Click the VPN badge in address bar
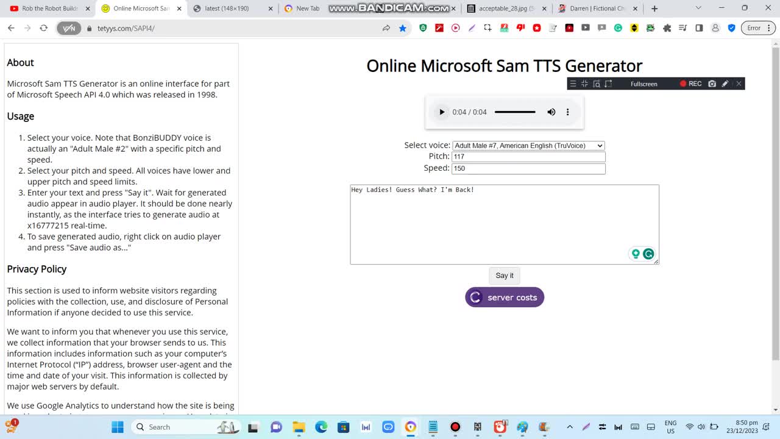 (x=69, y=28)
